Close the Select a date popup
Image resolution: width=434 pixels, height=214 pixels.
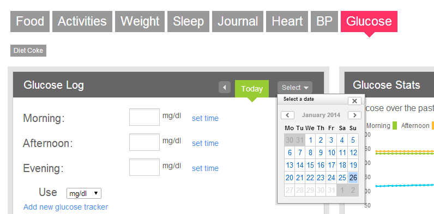354,101
